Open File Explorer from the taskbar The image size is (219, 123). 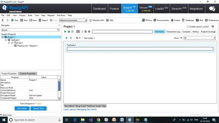(x=83, y=120)
